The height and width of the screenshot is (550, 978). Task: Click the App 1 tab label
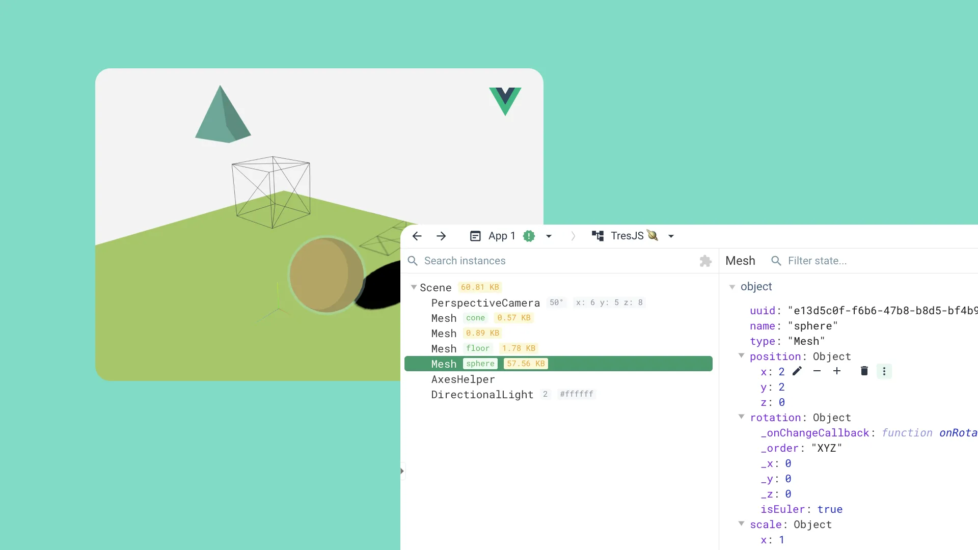(502, 236)
